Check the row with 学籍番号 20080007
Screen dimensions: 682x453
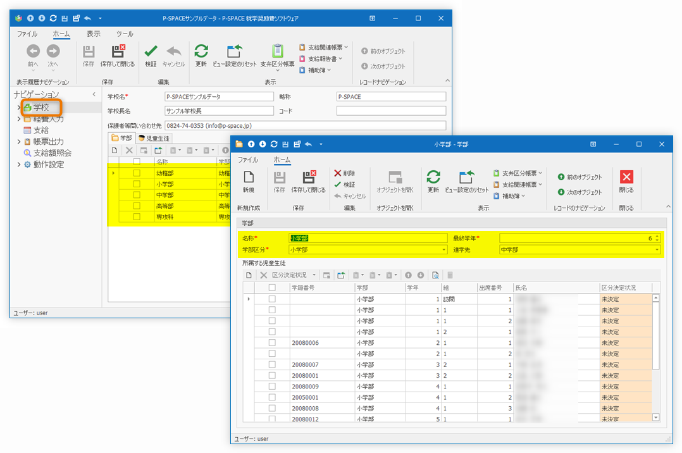pyautogui.click(x=272, y=364)
